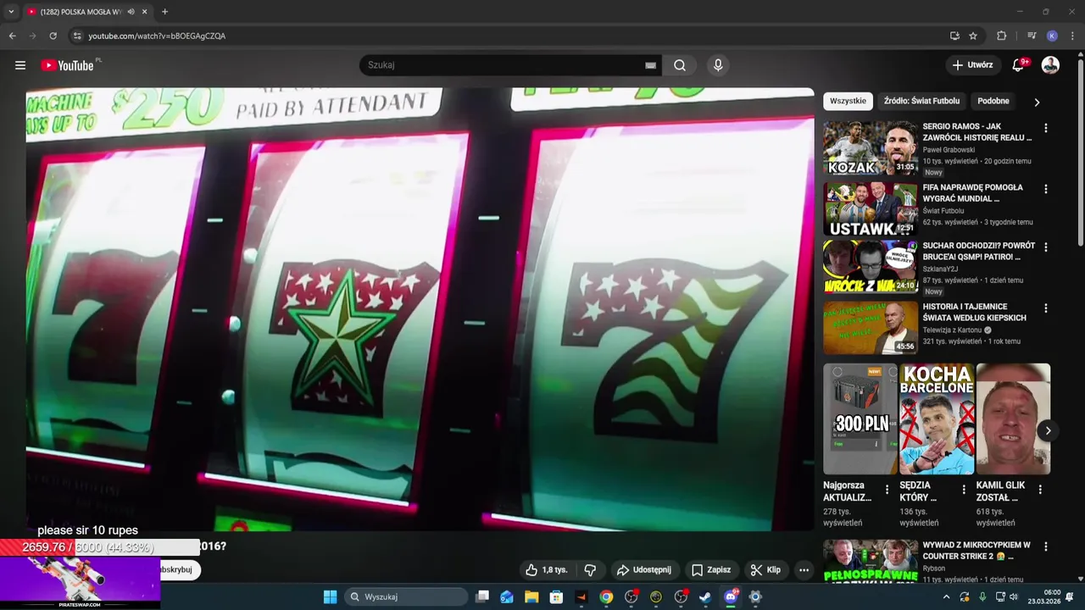Open Discord from the taskbar
The height and width of the screenshot is (610, 1085).
coord(731,597)
